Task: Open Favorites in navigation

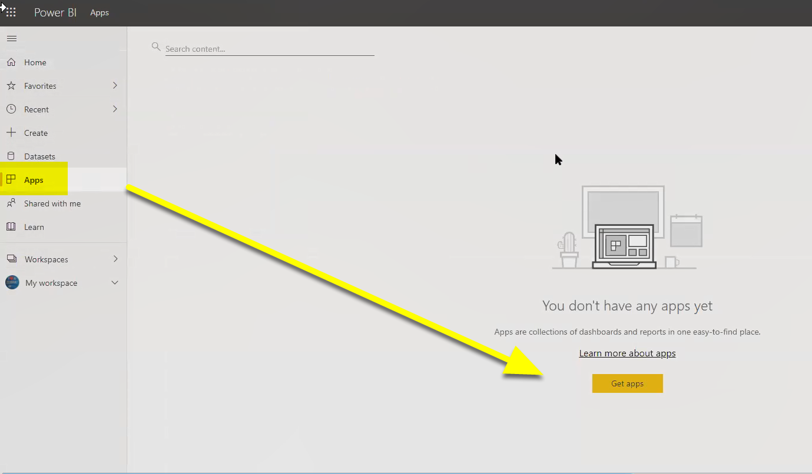Action: (40, 86)
